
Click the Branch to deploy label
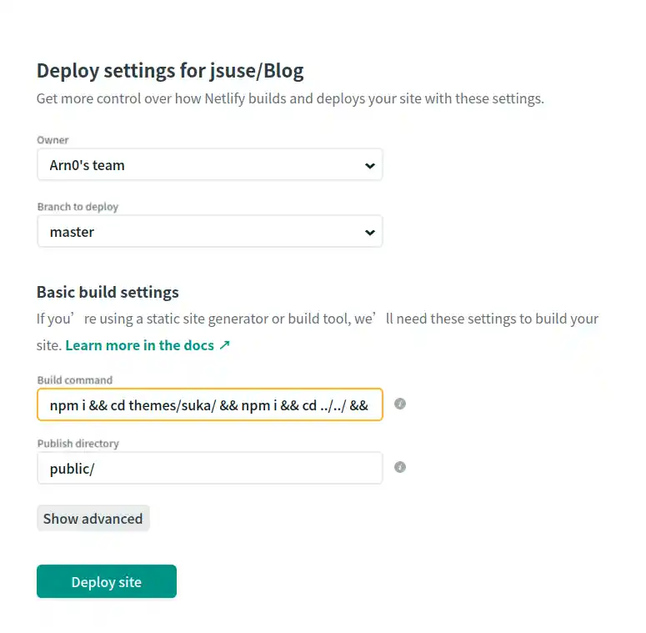(78, 207)
